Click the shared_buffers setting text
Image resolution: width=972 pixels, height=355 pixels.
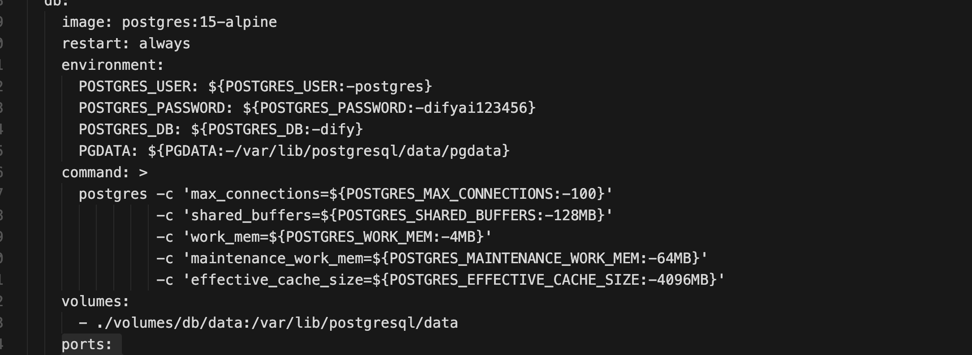click(x=251, y=215)
